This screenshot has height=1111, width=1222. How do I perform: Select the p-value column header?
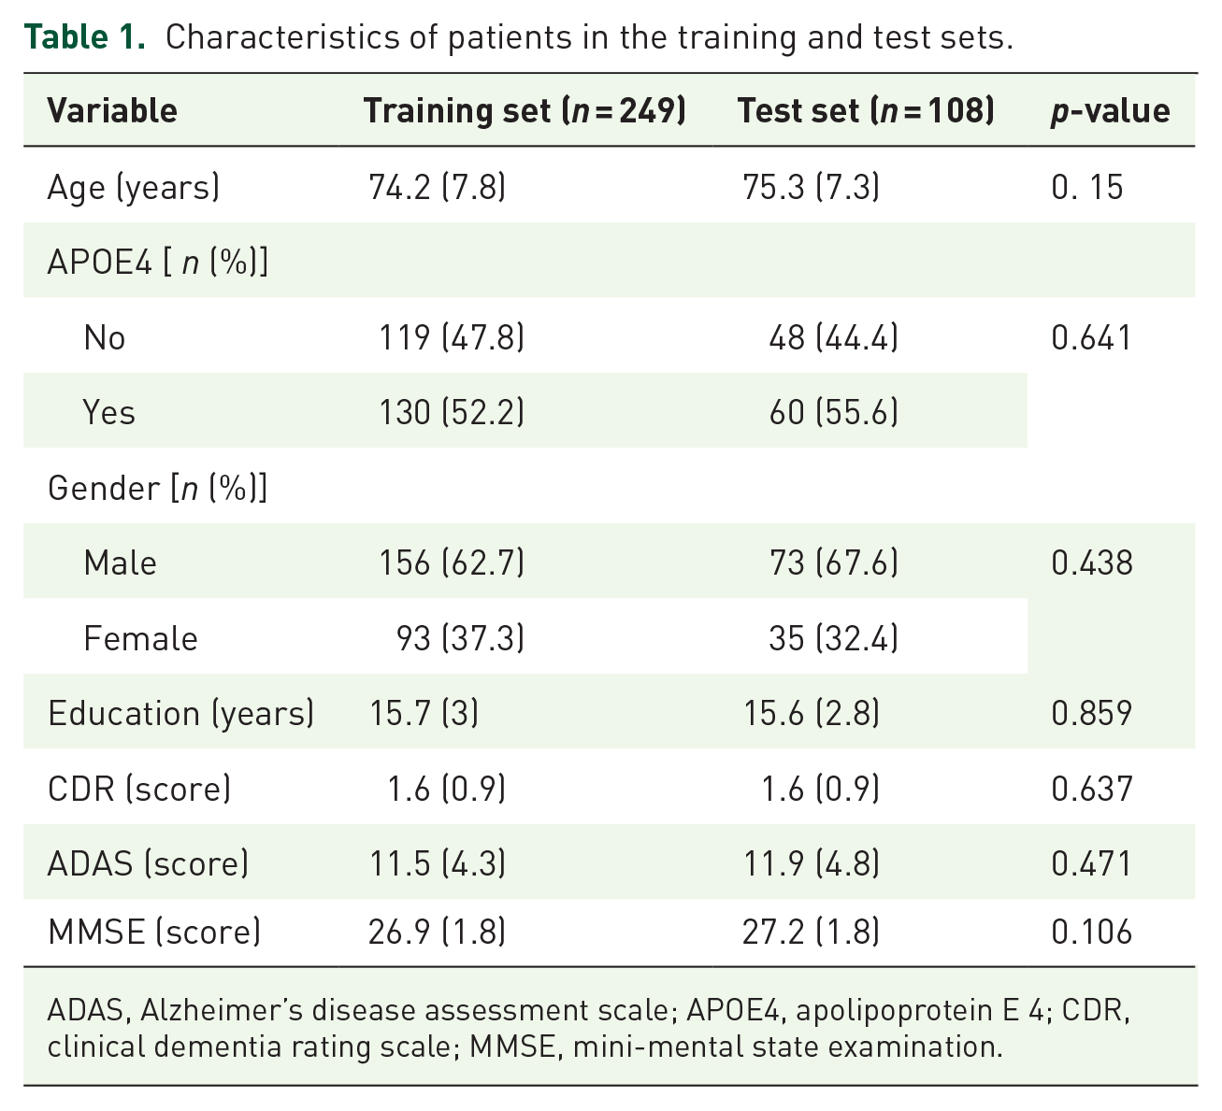pos(1110,110)
